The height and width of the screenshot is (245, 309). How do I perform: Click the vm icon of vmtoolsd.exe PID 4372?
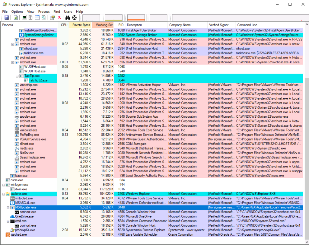pos(12,198)
